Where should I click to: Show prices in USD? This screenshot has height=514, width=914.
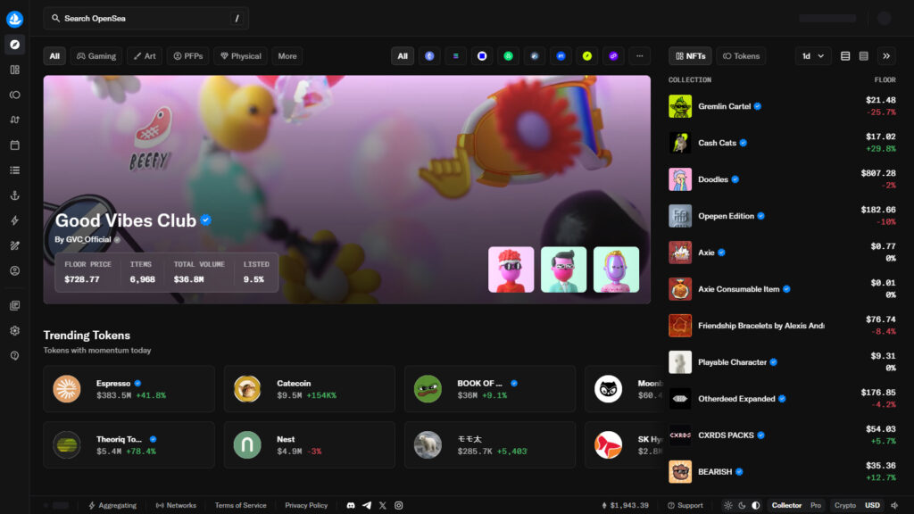coord(872,505)
